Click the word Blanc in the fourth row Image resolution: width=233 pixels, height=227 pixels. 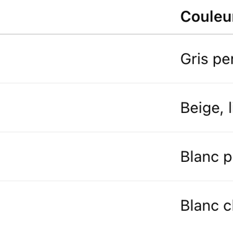coord(199,205)
